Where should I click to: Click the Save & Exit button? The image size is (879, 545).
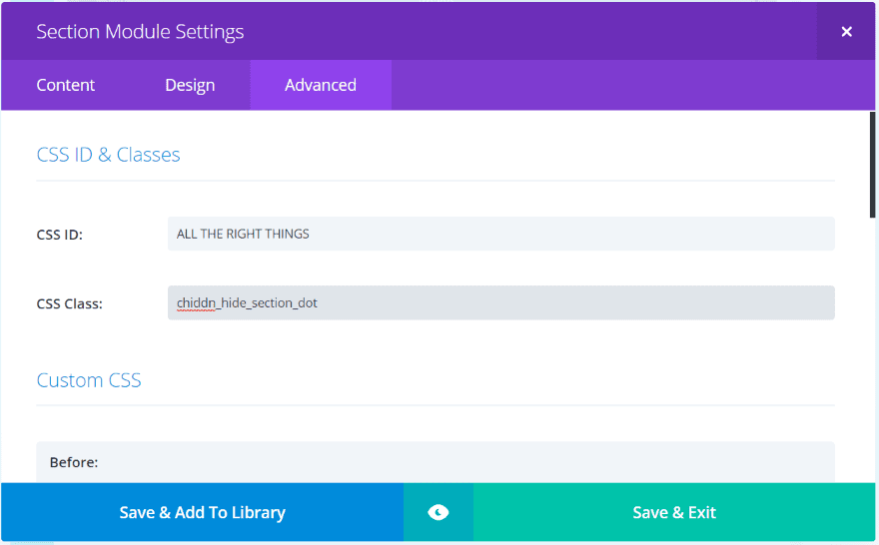(674, 512)
